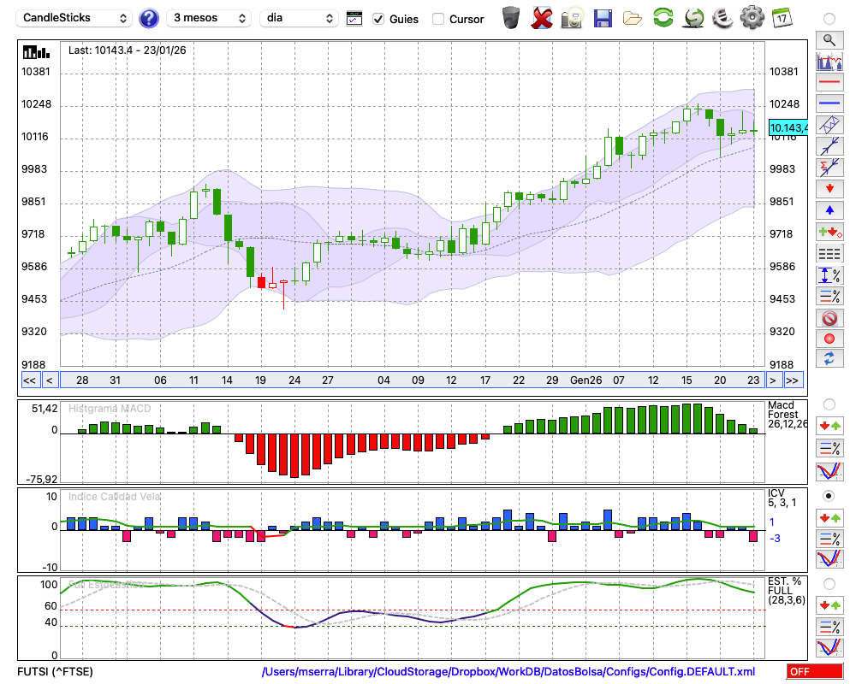Open the settings gear icon
This screenshot has height=684, width=856.
[752, 18]
